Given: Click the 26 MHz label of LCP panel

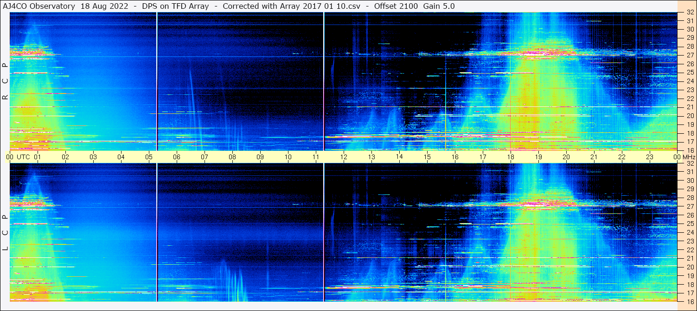Looking at the screenshot, I should (690, 215).
